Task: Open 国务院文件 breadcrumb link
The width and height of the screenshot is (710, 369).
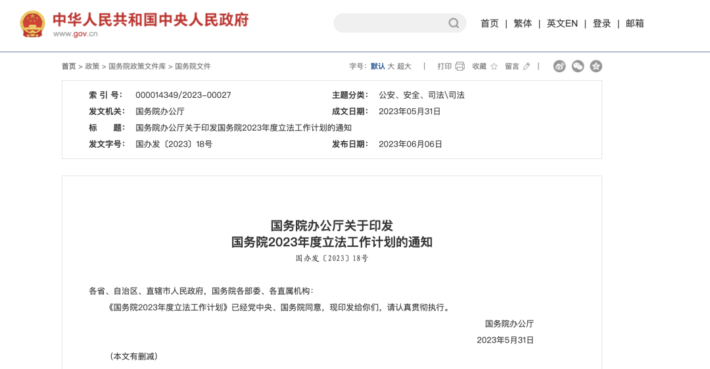Action: tap(193, 66)
